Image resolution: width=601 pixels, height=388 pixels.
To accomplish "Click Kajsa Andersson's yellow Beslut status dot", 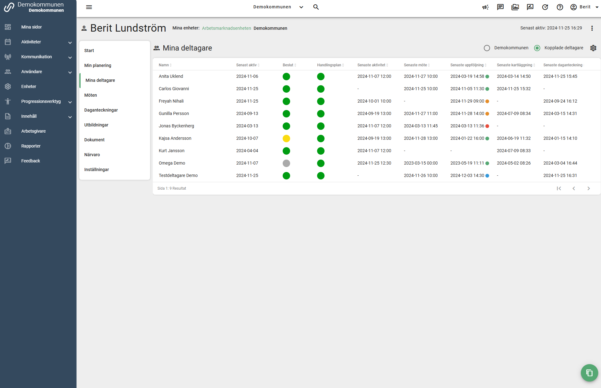I will 286,139.
